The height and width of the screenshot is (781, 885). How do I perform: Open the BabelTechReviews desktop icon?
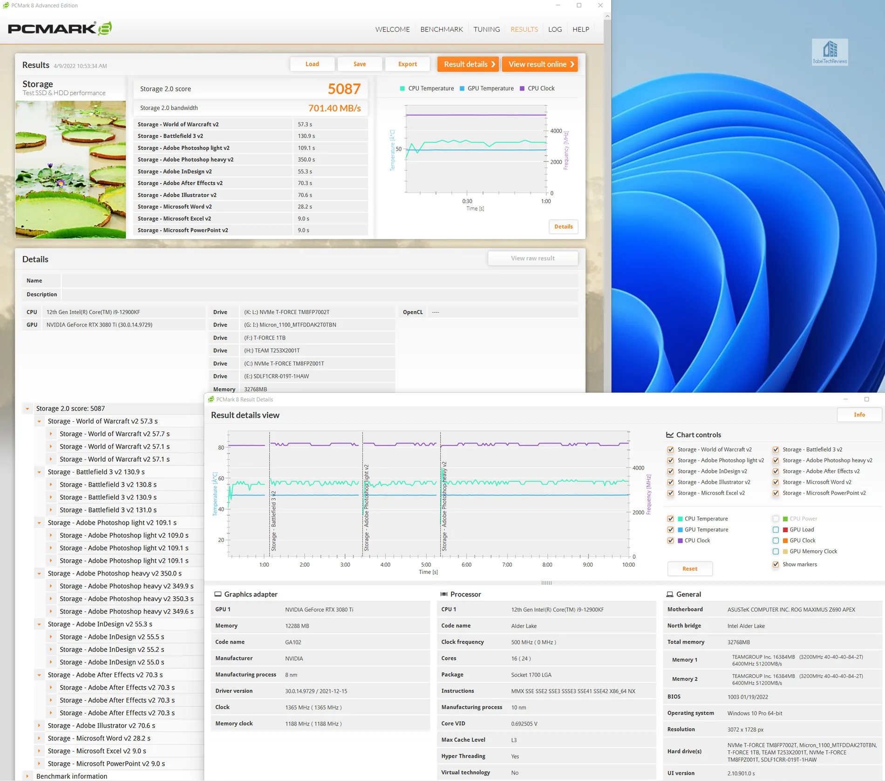[x=830, y=51]
